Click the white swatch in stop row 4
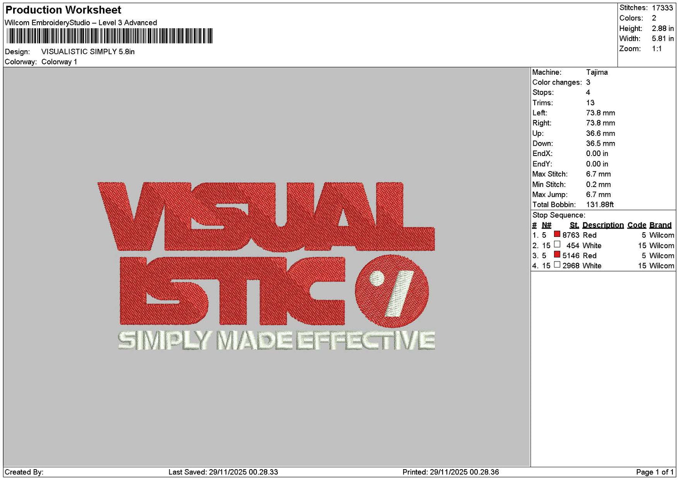679x480 pixels. [557, 265]
